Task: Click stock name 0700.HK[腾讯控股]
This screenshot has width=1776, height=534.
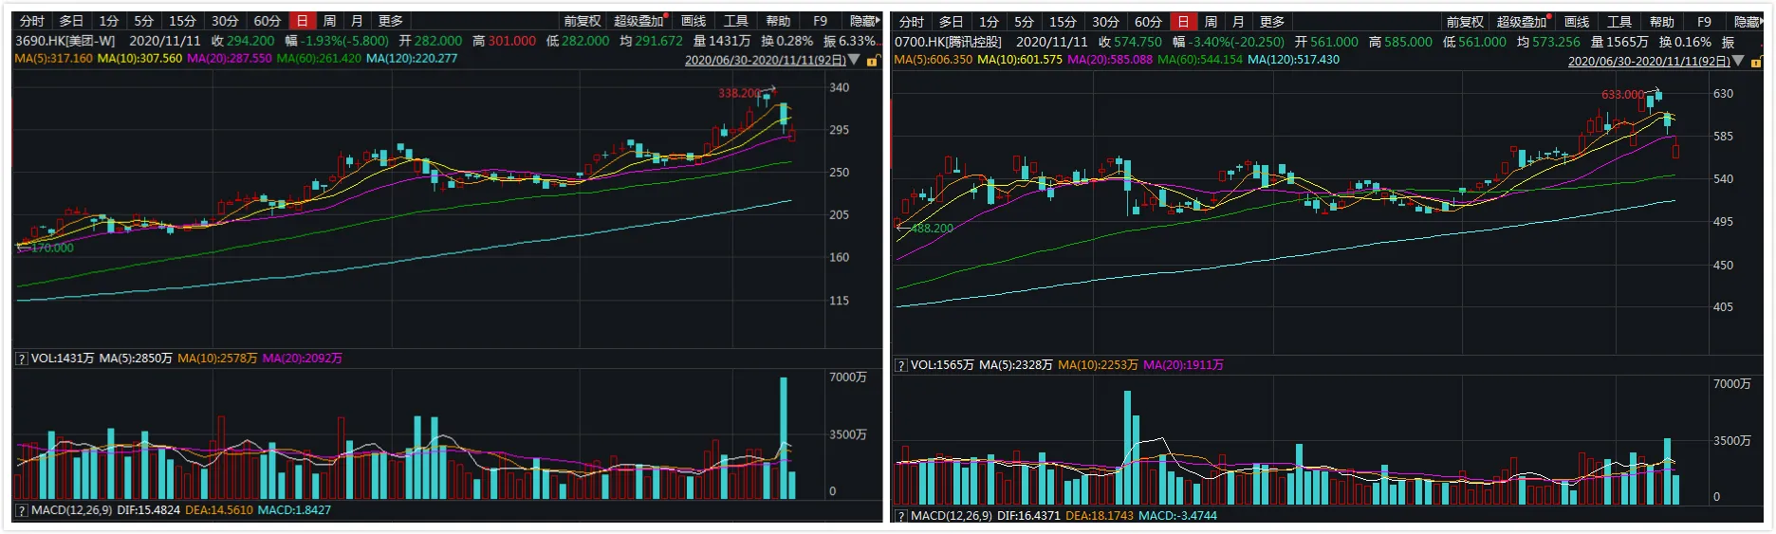Action: point(948,42)
